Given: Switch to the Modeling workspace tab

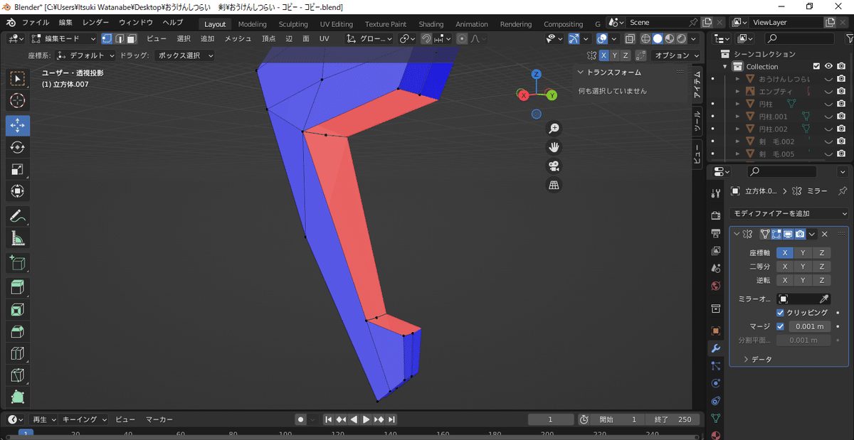Looking at the screenshot, I should point(252,24).
